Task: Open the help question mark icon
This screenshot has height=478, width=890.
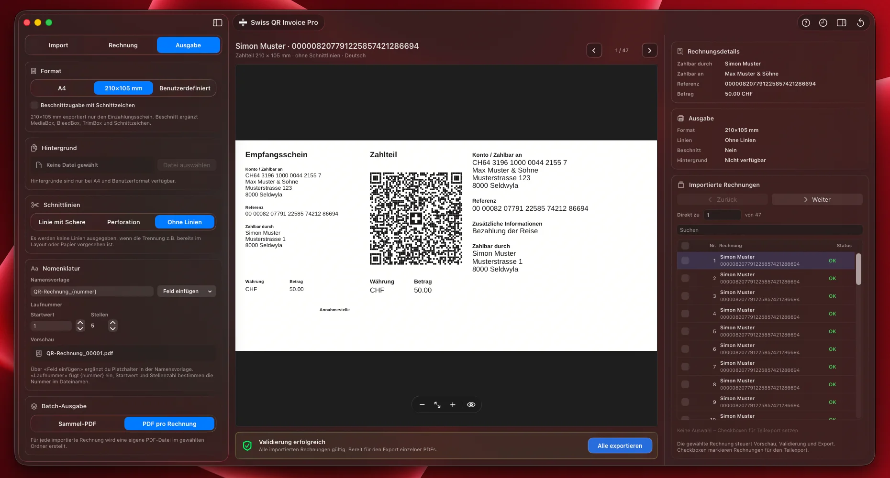Action: (x=806, y=22)
